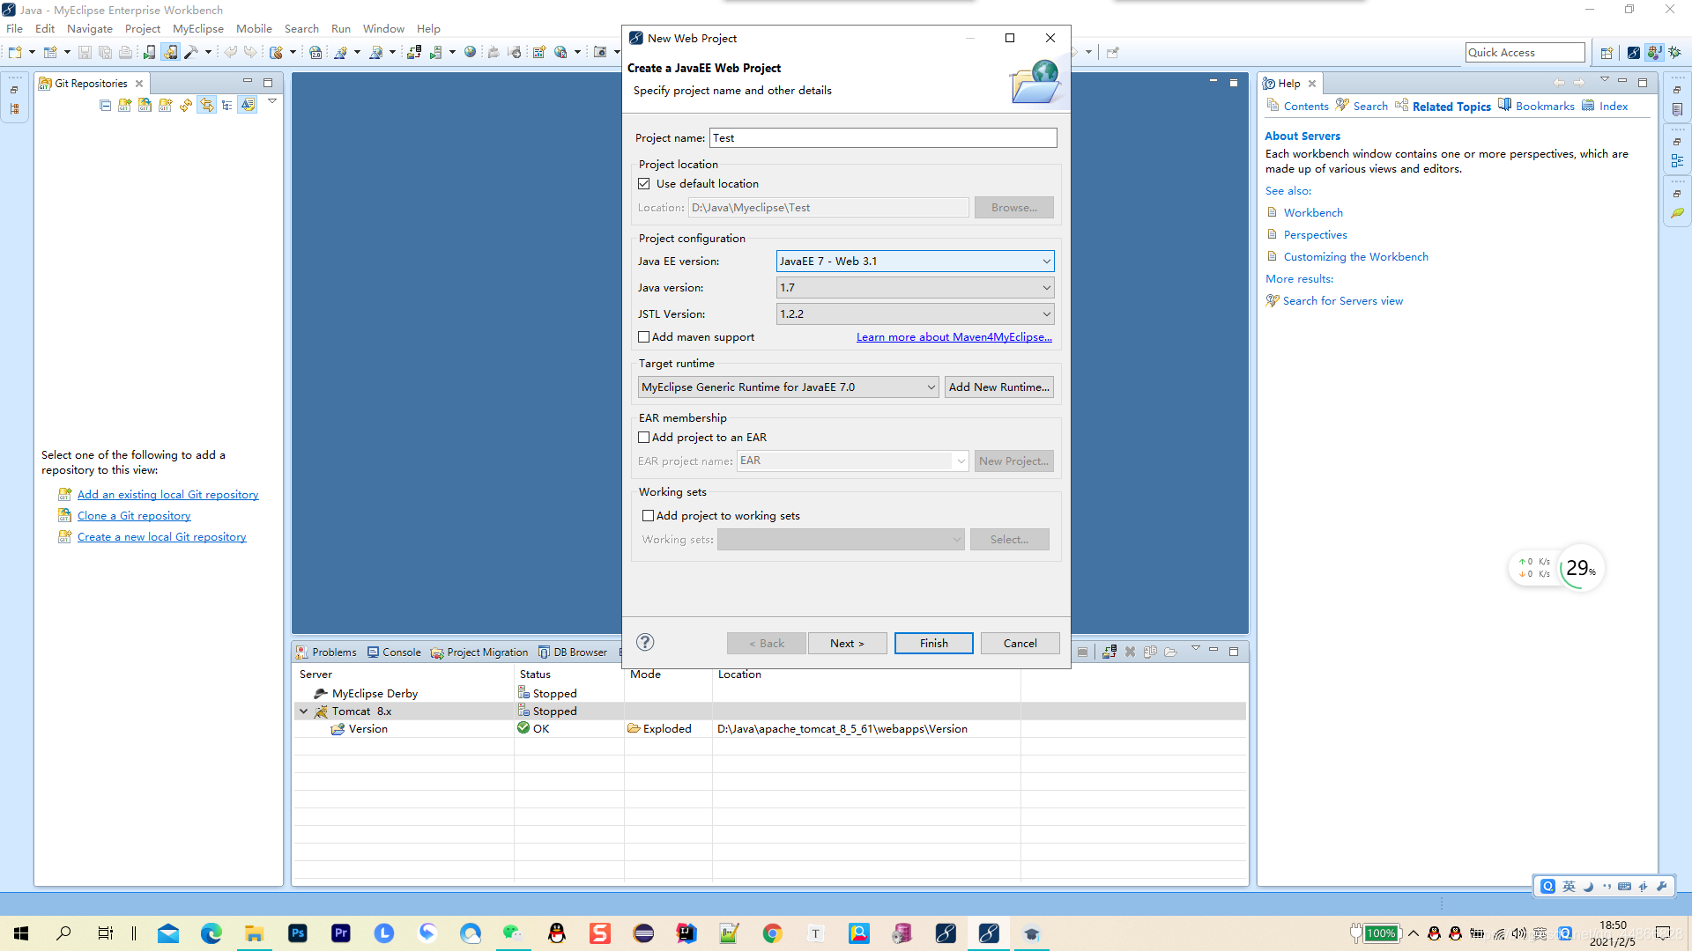Select Tomcat 8.x server tree item
The height and width of the screenshot is (951, 1692).
click(360, 711)
